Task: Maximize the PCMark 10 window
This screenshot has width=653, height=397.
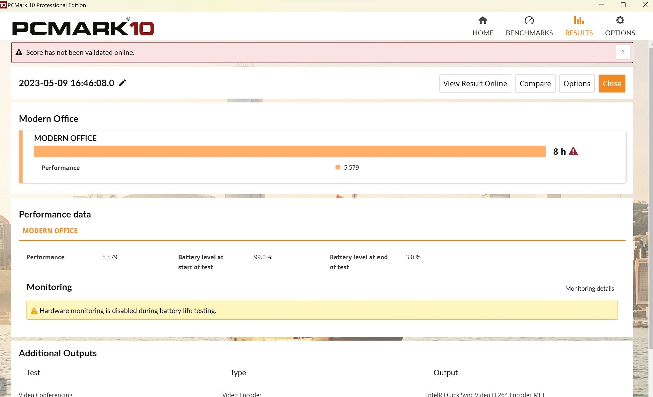Action: [x=623, y=5]
